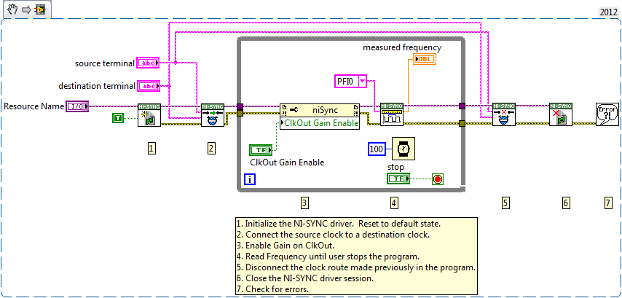Click the loop iteration terminal i
The image size is (622, 298).
[x=250, y=179]
